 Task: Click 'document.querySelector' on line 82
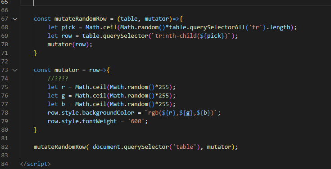point(131,147)
